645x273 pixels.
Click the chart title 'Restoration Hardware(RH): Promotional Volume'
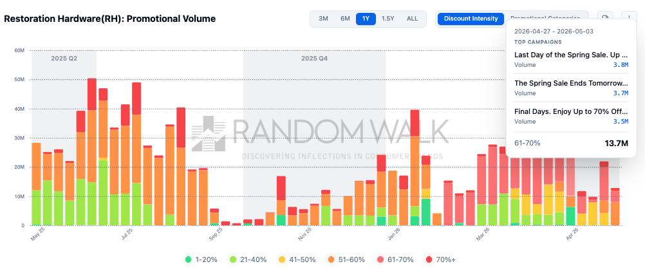pos(110,19)
